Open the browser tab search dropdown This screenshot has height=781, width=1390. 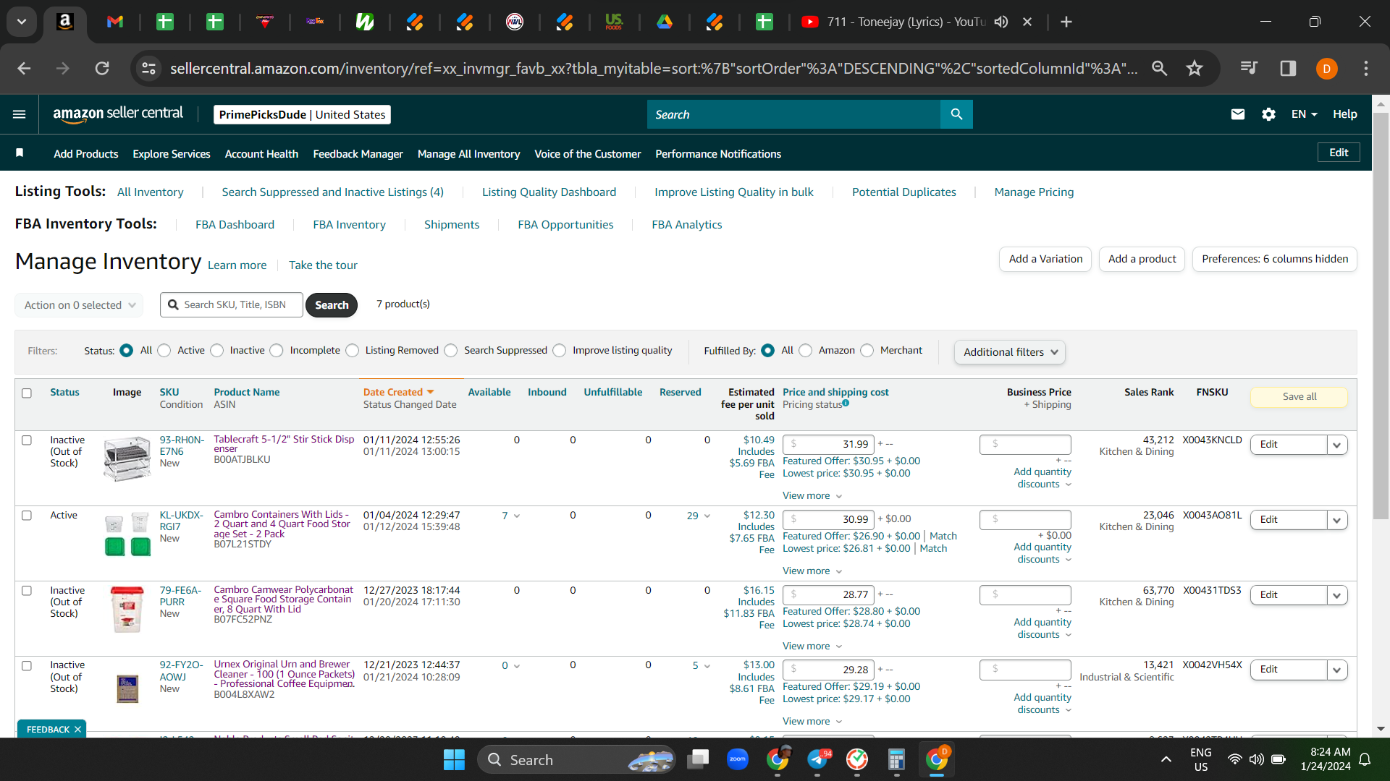tap(22, 22)
